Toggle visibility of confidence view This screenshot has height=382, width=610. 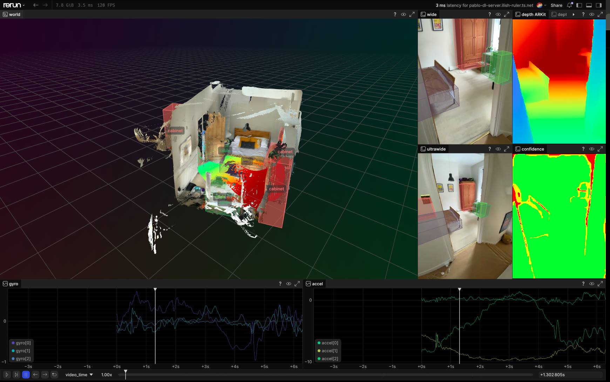click(592, 149)
